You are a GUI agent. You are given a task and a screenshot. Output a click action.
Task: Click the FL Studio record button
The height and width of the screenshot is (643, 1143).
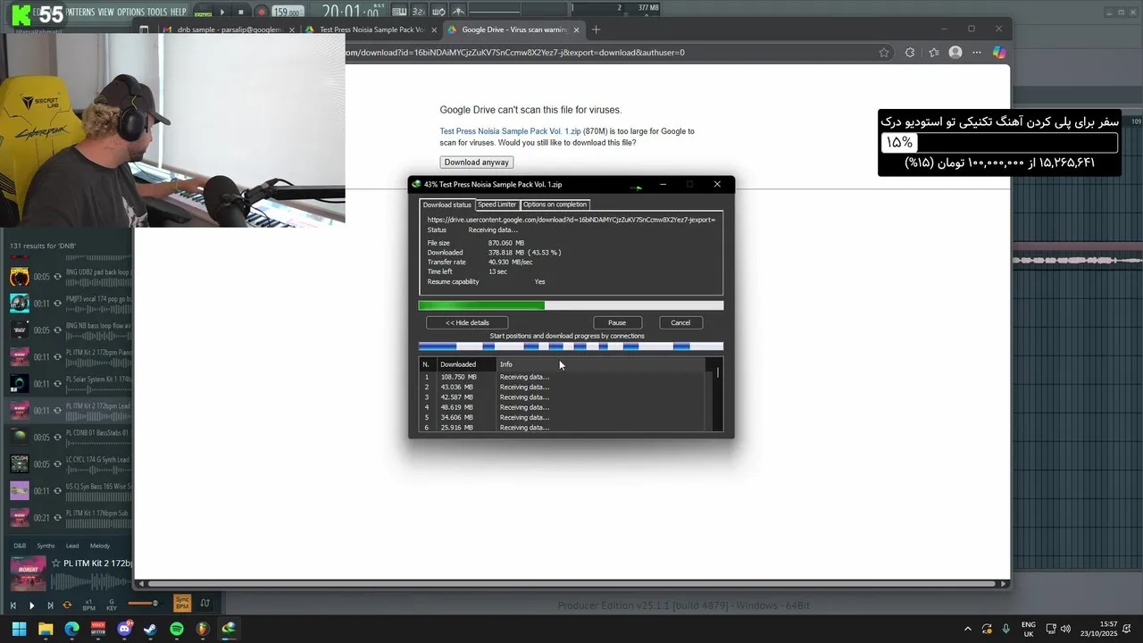[x=261, y=13]
